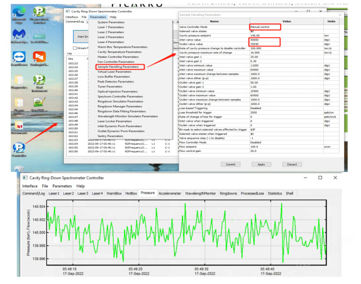Open the TeamViewer desktop shortcut

tap(19, 57)
